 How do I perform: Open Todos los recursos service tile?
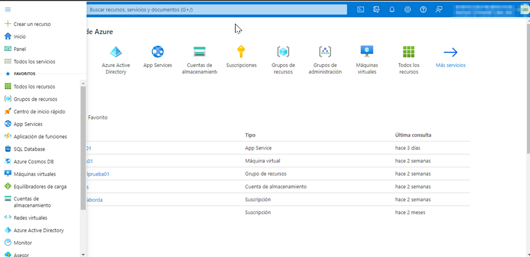[x=409, y=60]
